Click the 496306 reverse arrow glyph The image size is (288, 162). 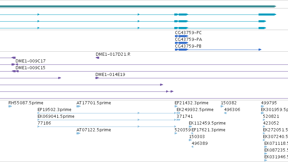pyautogui.click(x=225, y=113)
